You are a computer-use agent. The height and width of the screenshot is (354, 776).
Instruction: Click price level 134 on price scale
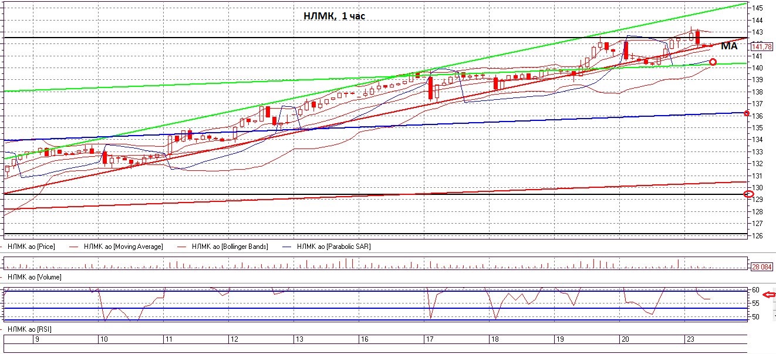pyautogui.click(x=757, y=140)
